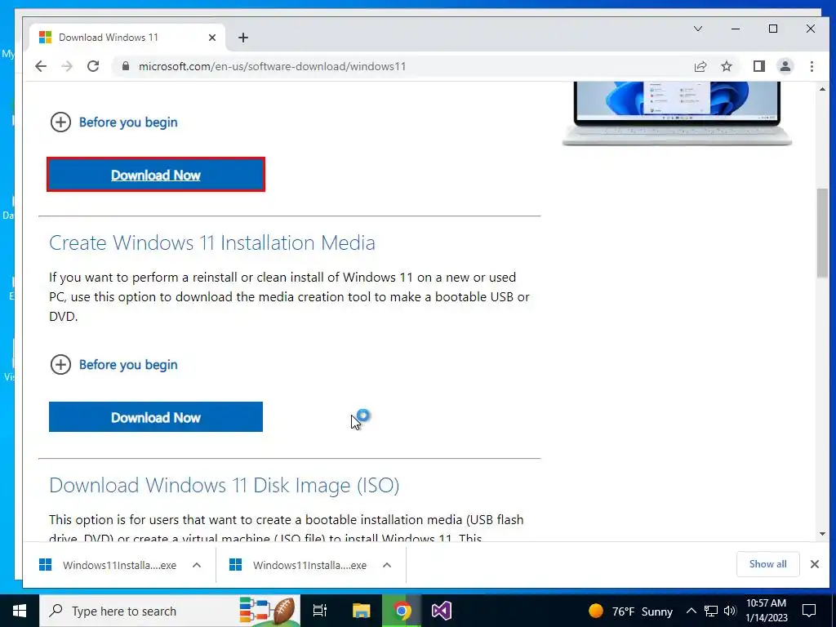Open the second Windows11Installa....exe download
Image resolution: width=836 pixels, height=627 pixels.
[298, 565]
